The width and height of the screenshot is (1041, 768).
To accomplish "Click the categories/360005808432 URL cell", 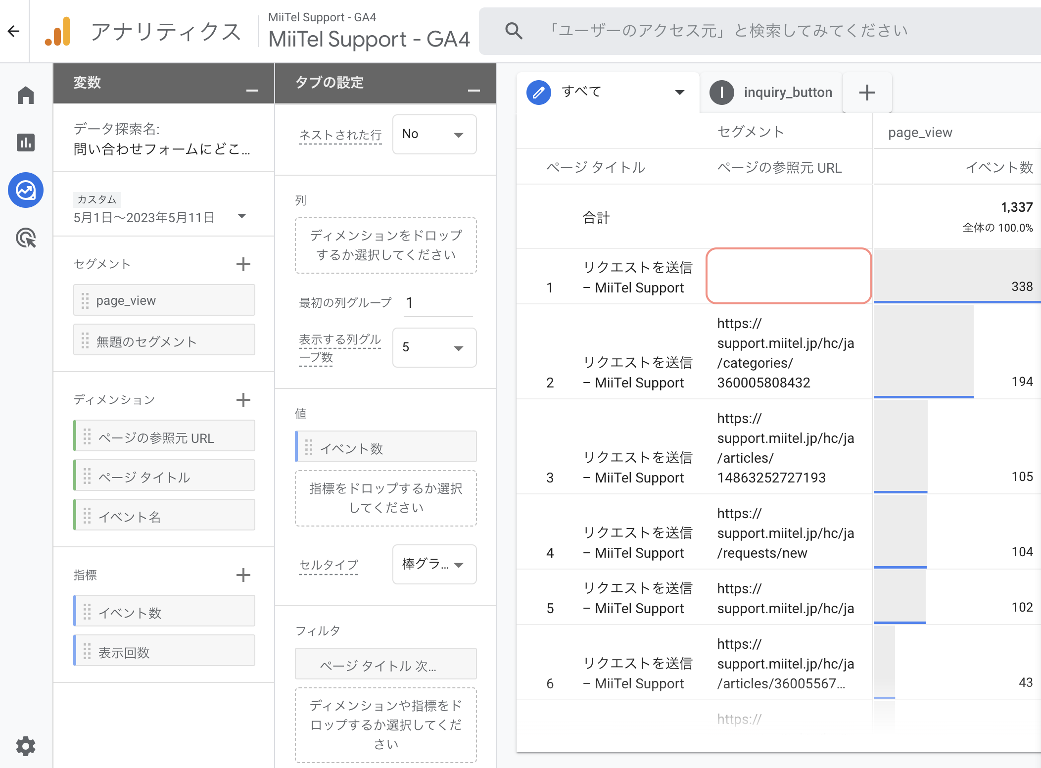I will point(786,353).
